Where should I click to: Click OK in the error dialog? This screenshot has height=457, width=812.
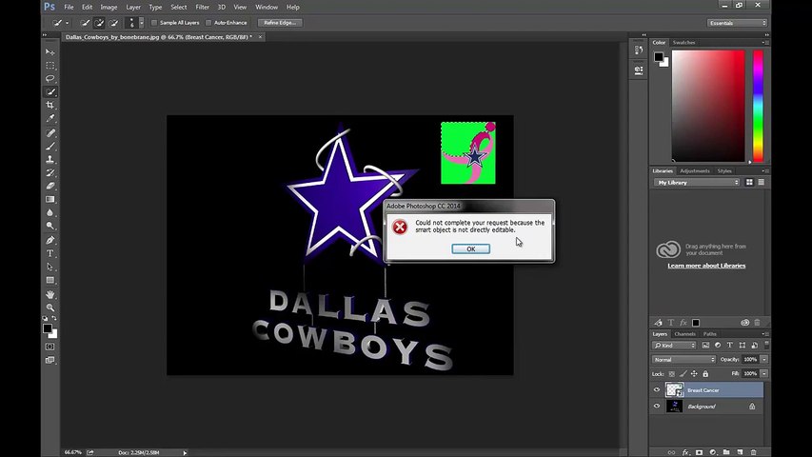tap(471, 249)
